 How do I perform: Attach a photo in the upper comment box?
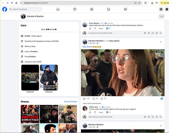[x=153, y=33]
